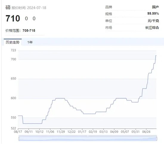
Task: Click the 国产 brand value
Action: pyautogui.click(x=156, y=7)
